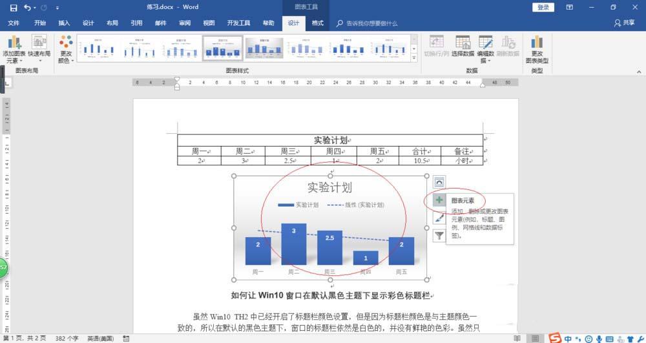Click table cell 合计
Image resolution: width=646 pixels, height=343 pixels.
(419, 151)
